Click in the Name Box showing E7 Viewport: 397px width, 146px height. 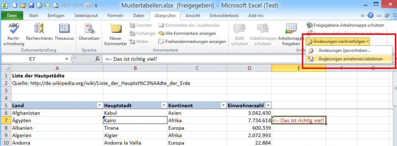pyautogui.click(x=33, y=59)
